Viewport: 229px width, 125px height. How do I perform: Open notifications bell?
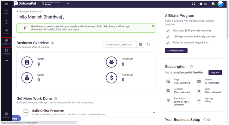coord(213,4)
